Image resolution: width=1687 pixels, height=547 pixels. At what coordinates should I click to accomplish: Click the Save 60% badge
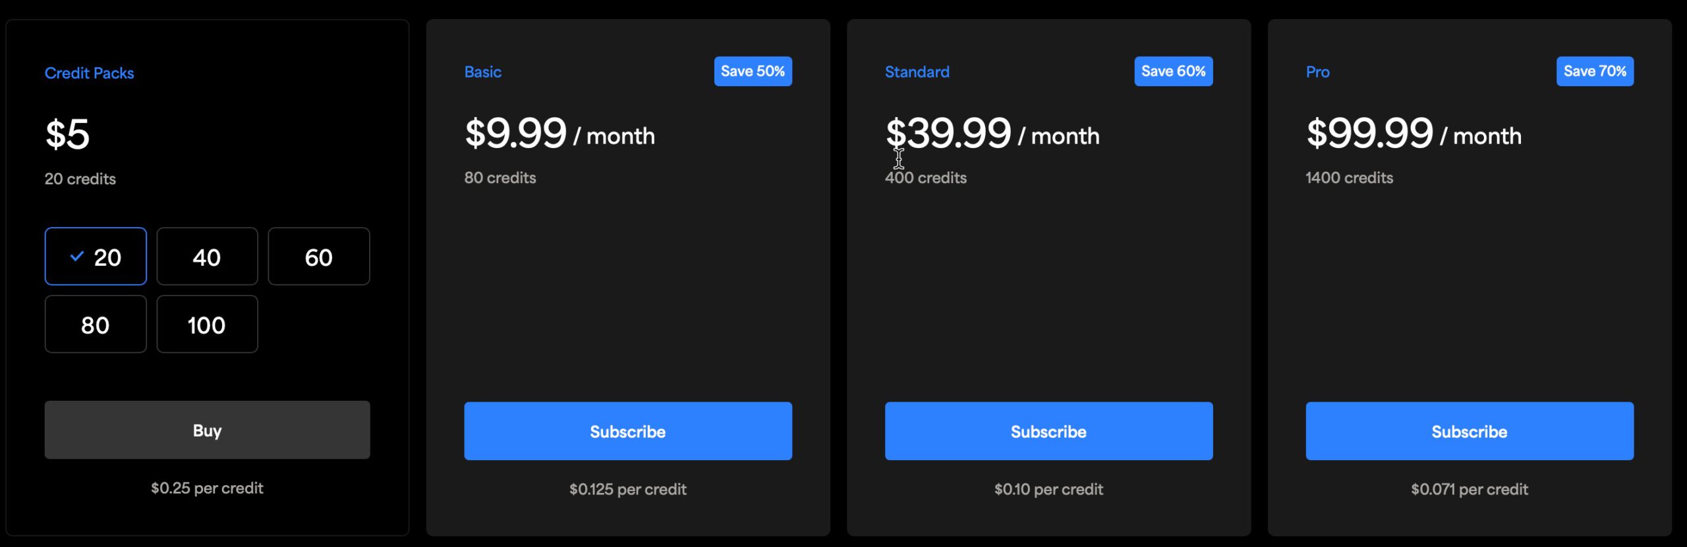[1173, 71]
